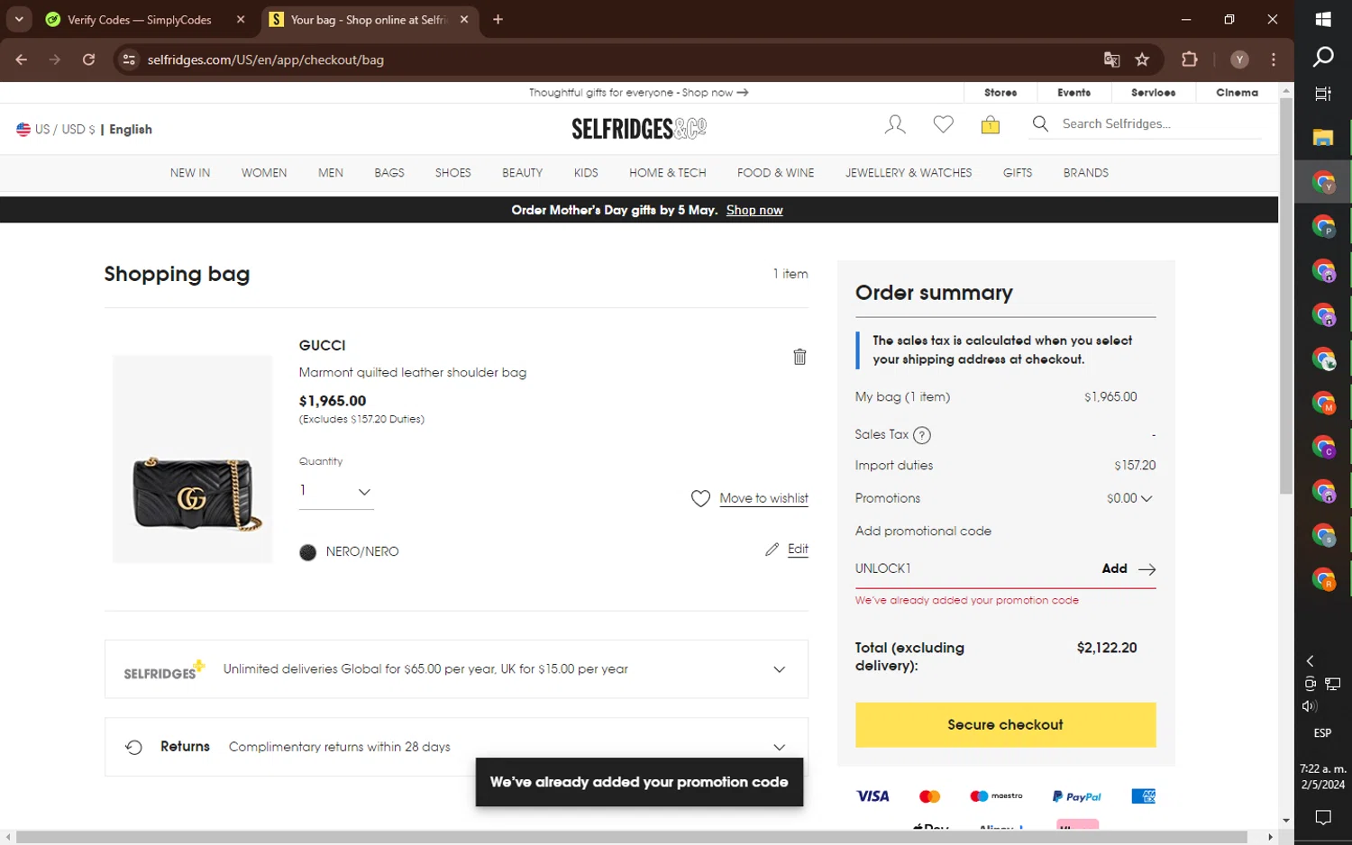The width and height of the screenshot is (1352, 845).
Task: Delete the Gucci bag with trash icon
Action: [799, 357]
